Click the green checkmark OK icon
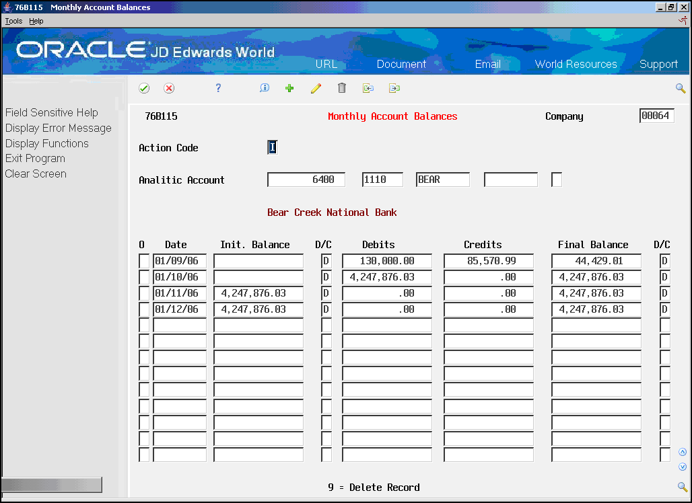Viewport: 692px width, 503px height. click(144, 88)
